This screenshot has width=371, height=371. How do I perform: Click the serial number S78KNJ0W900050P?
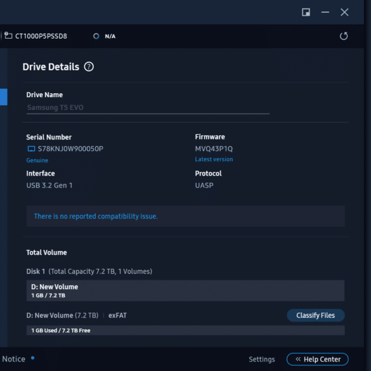click(x=70, y=148)
